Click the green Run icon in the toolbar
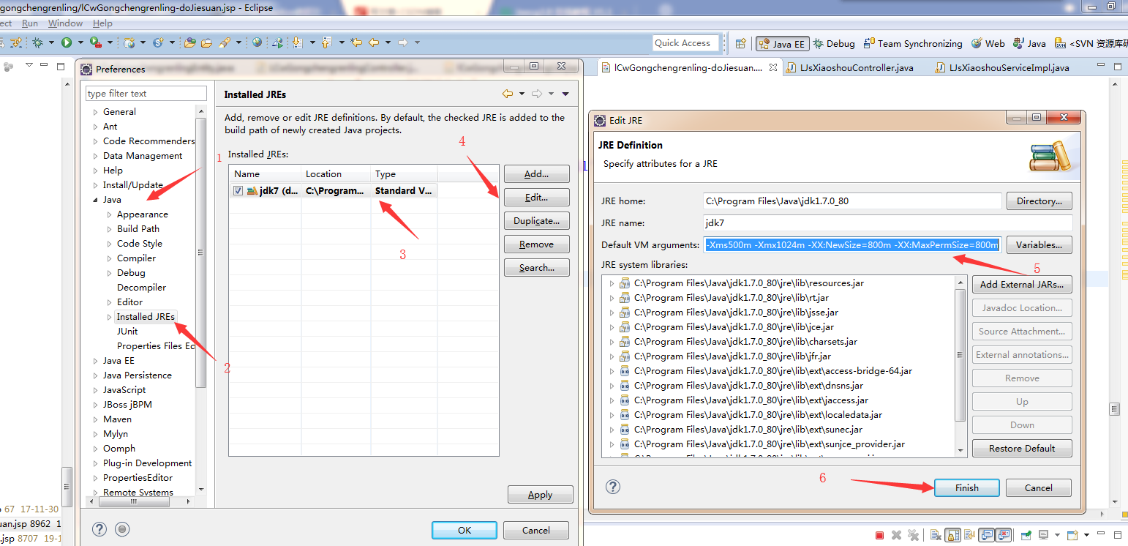 (x=67, y=42)
